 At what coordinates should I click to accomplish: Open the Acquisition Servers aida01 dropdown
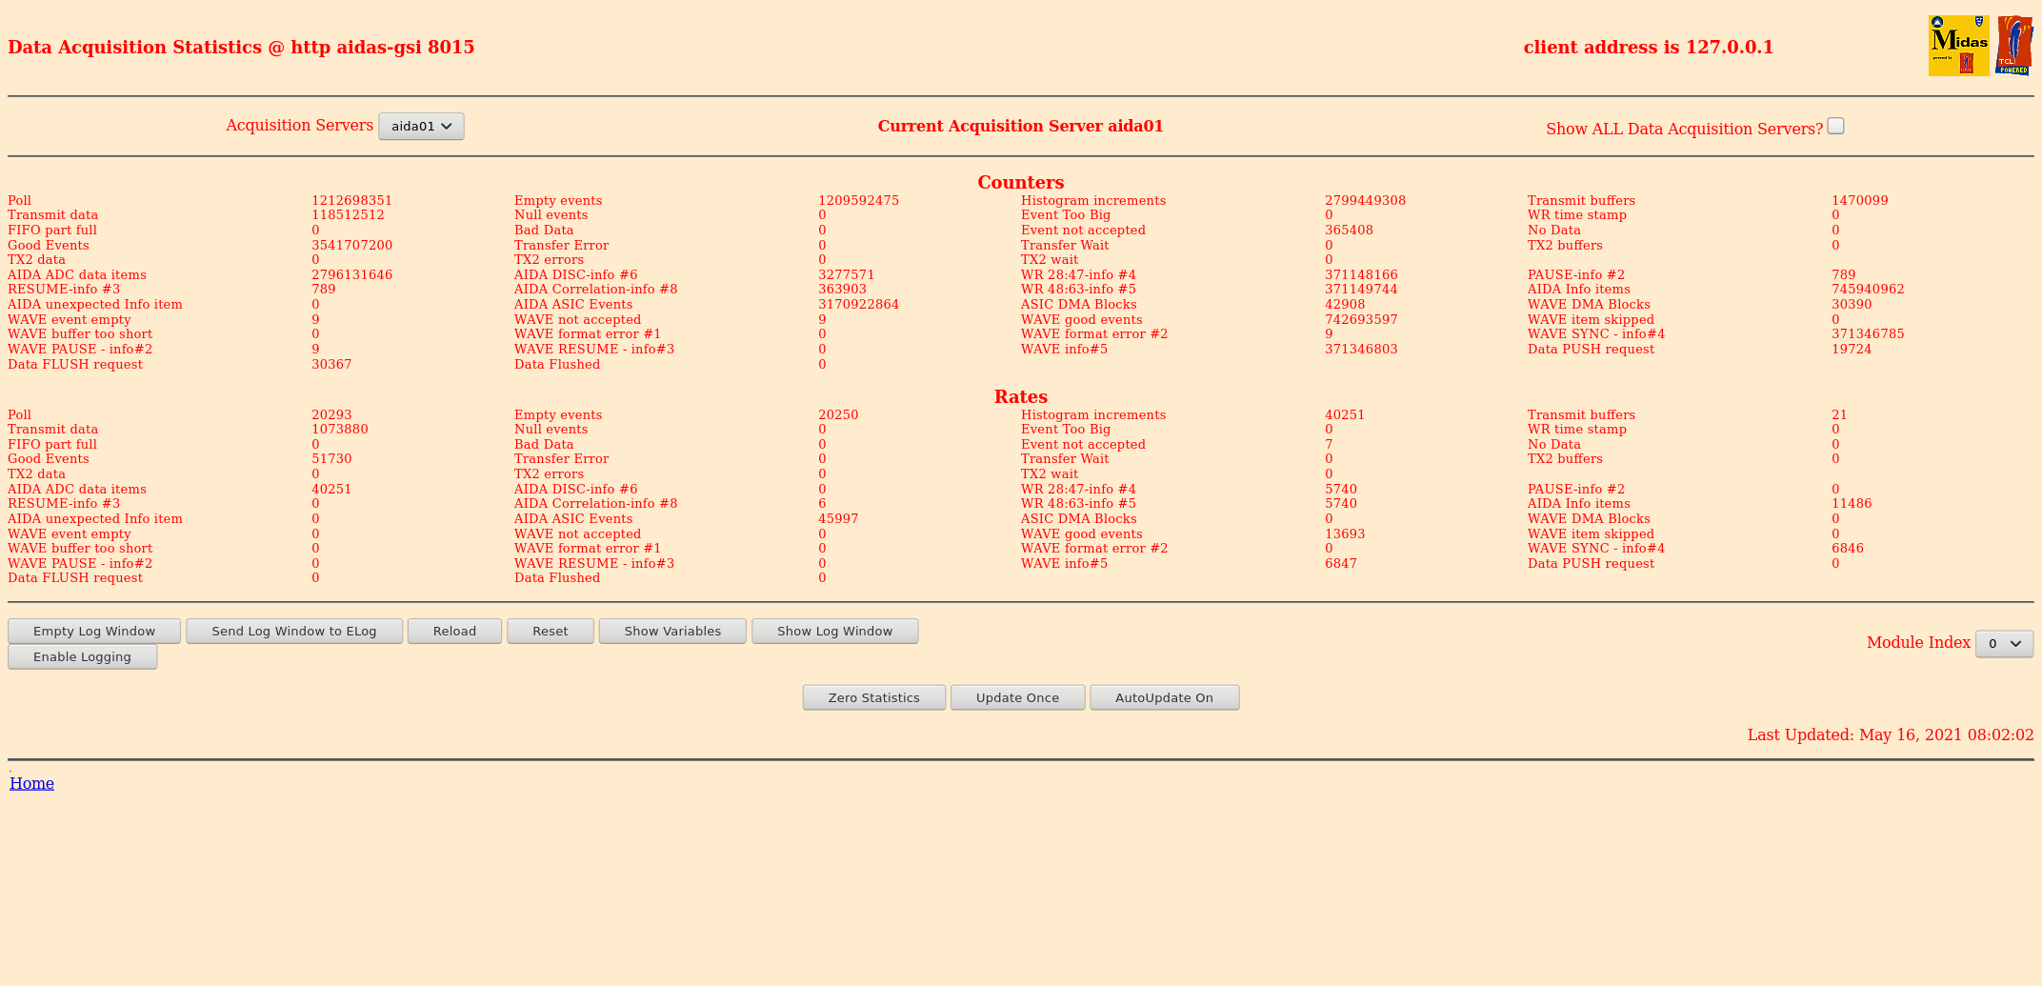421,126
